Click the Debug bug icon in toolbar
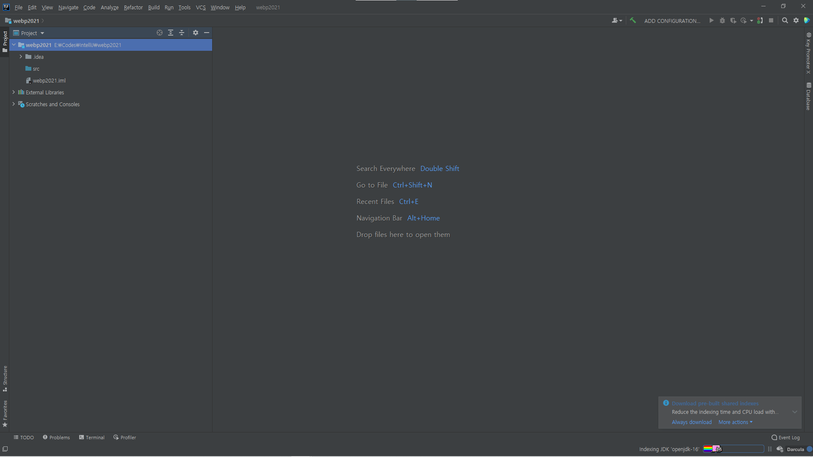Viewport: 813px width, 457px height. [722, 20]
